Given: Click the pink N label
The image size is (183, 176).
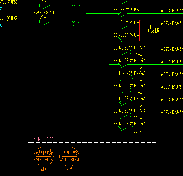Looking at the screenshot, I should (39, 139).
